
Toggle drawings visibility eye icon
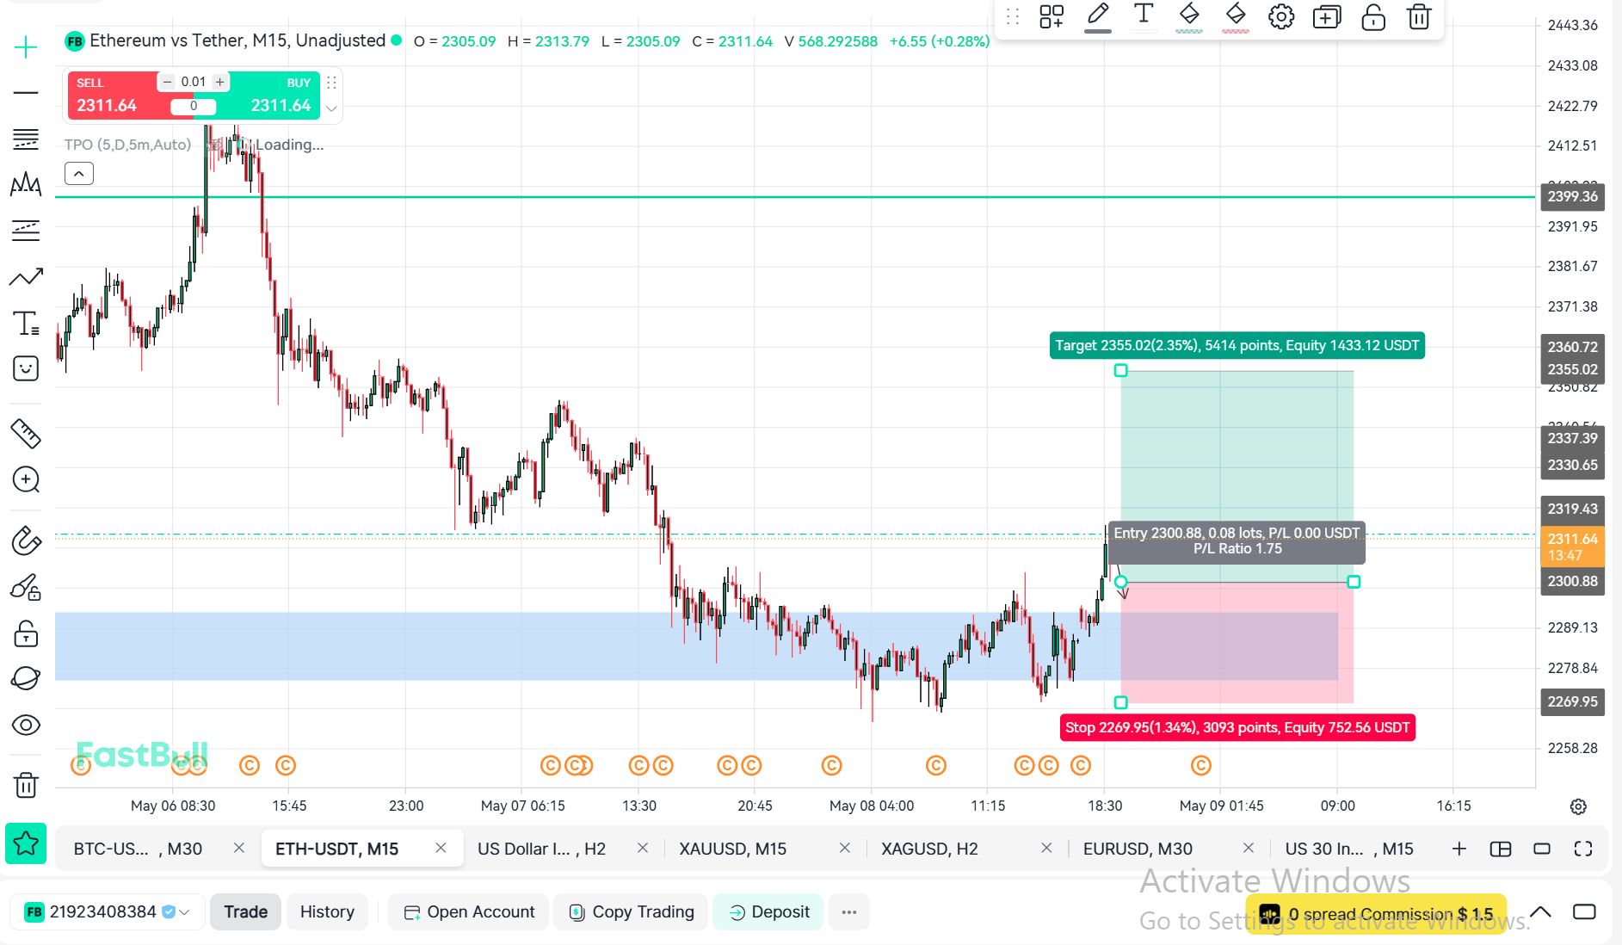click(x=26, y=725)
